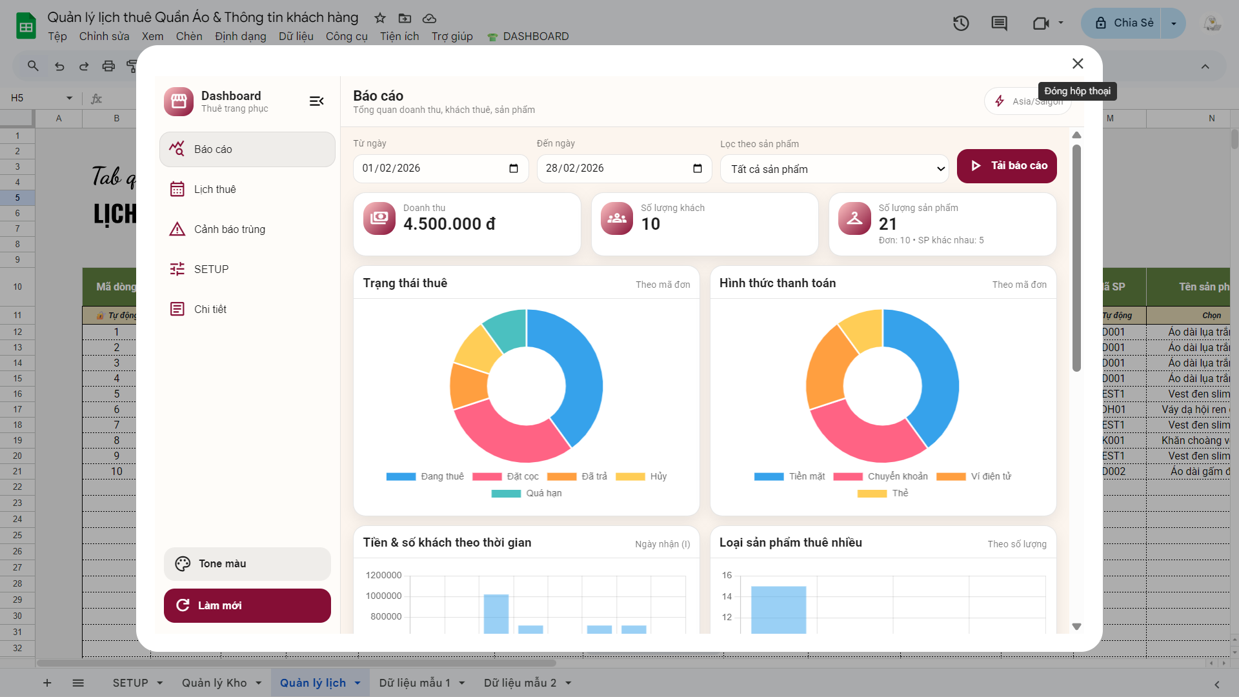Open version history clock icon
Screen dimensions: 1239x697
tap(961, 23)
